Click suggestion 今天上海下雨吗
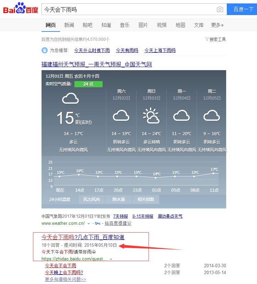The image size is (257, 284). (160, 50)
